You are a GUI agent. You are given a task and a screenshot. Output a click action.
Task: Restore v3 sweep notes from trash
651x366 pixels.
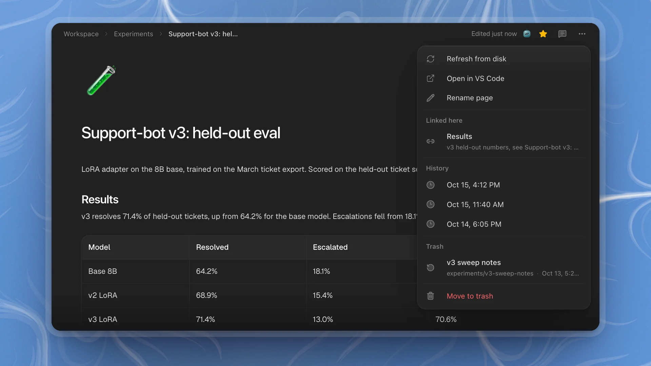pyautogui.click(x=504, y=268)
